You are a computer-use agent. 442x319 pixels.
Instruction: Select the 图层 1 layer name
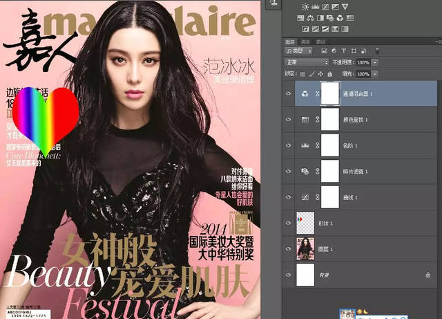(x=325, y=249)
